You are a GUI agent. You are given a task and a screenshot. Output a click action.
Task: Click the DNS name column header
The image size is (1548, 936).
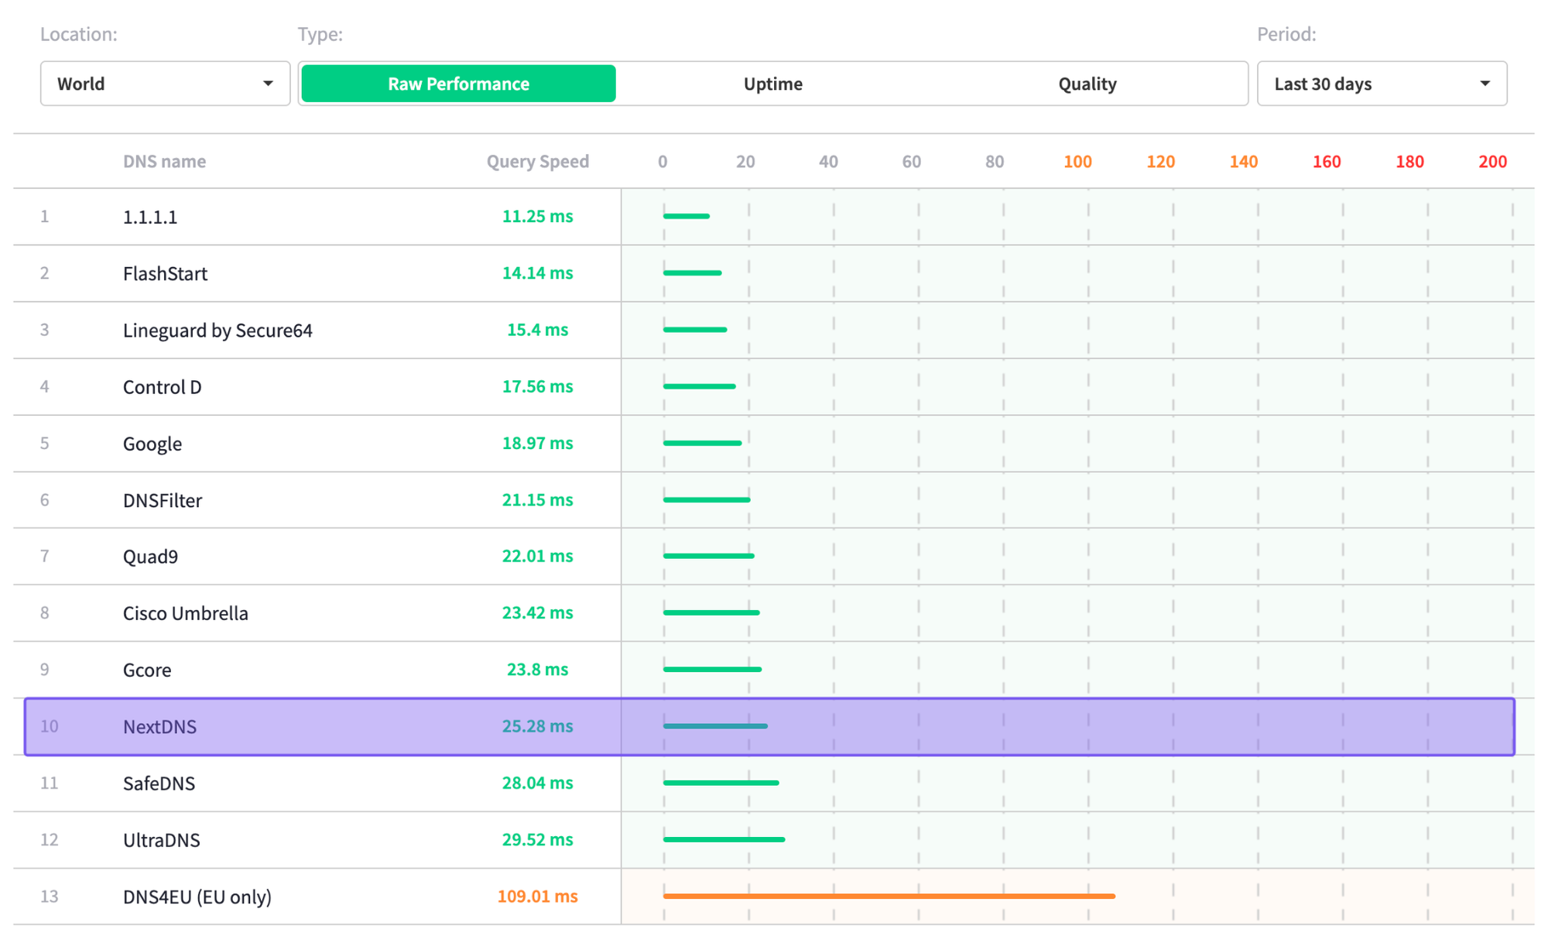coord(164,161)
